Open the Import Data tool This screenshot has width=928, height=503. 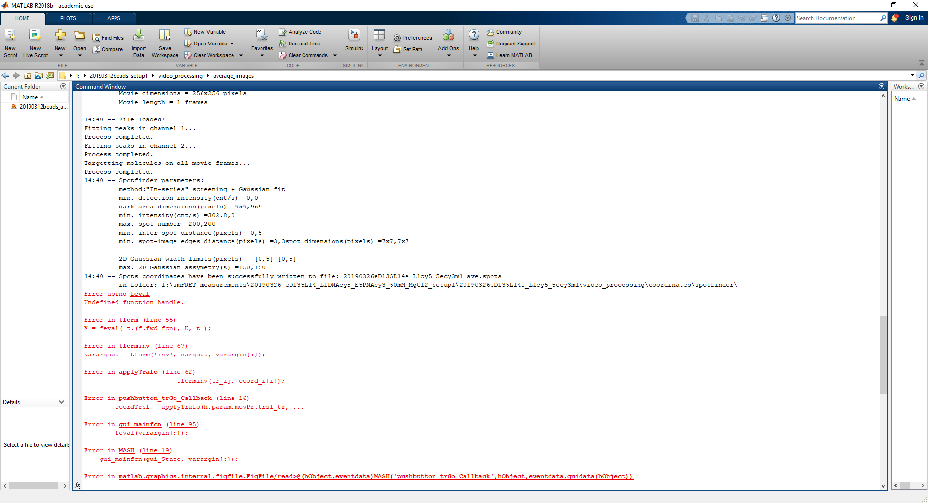coord(139,43)
